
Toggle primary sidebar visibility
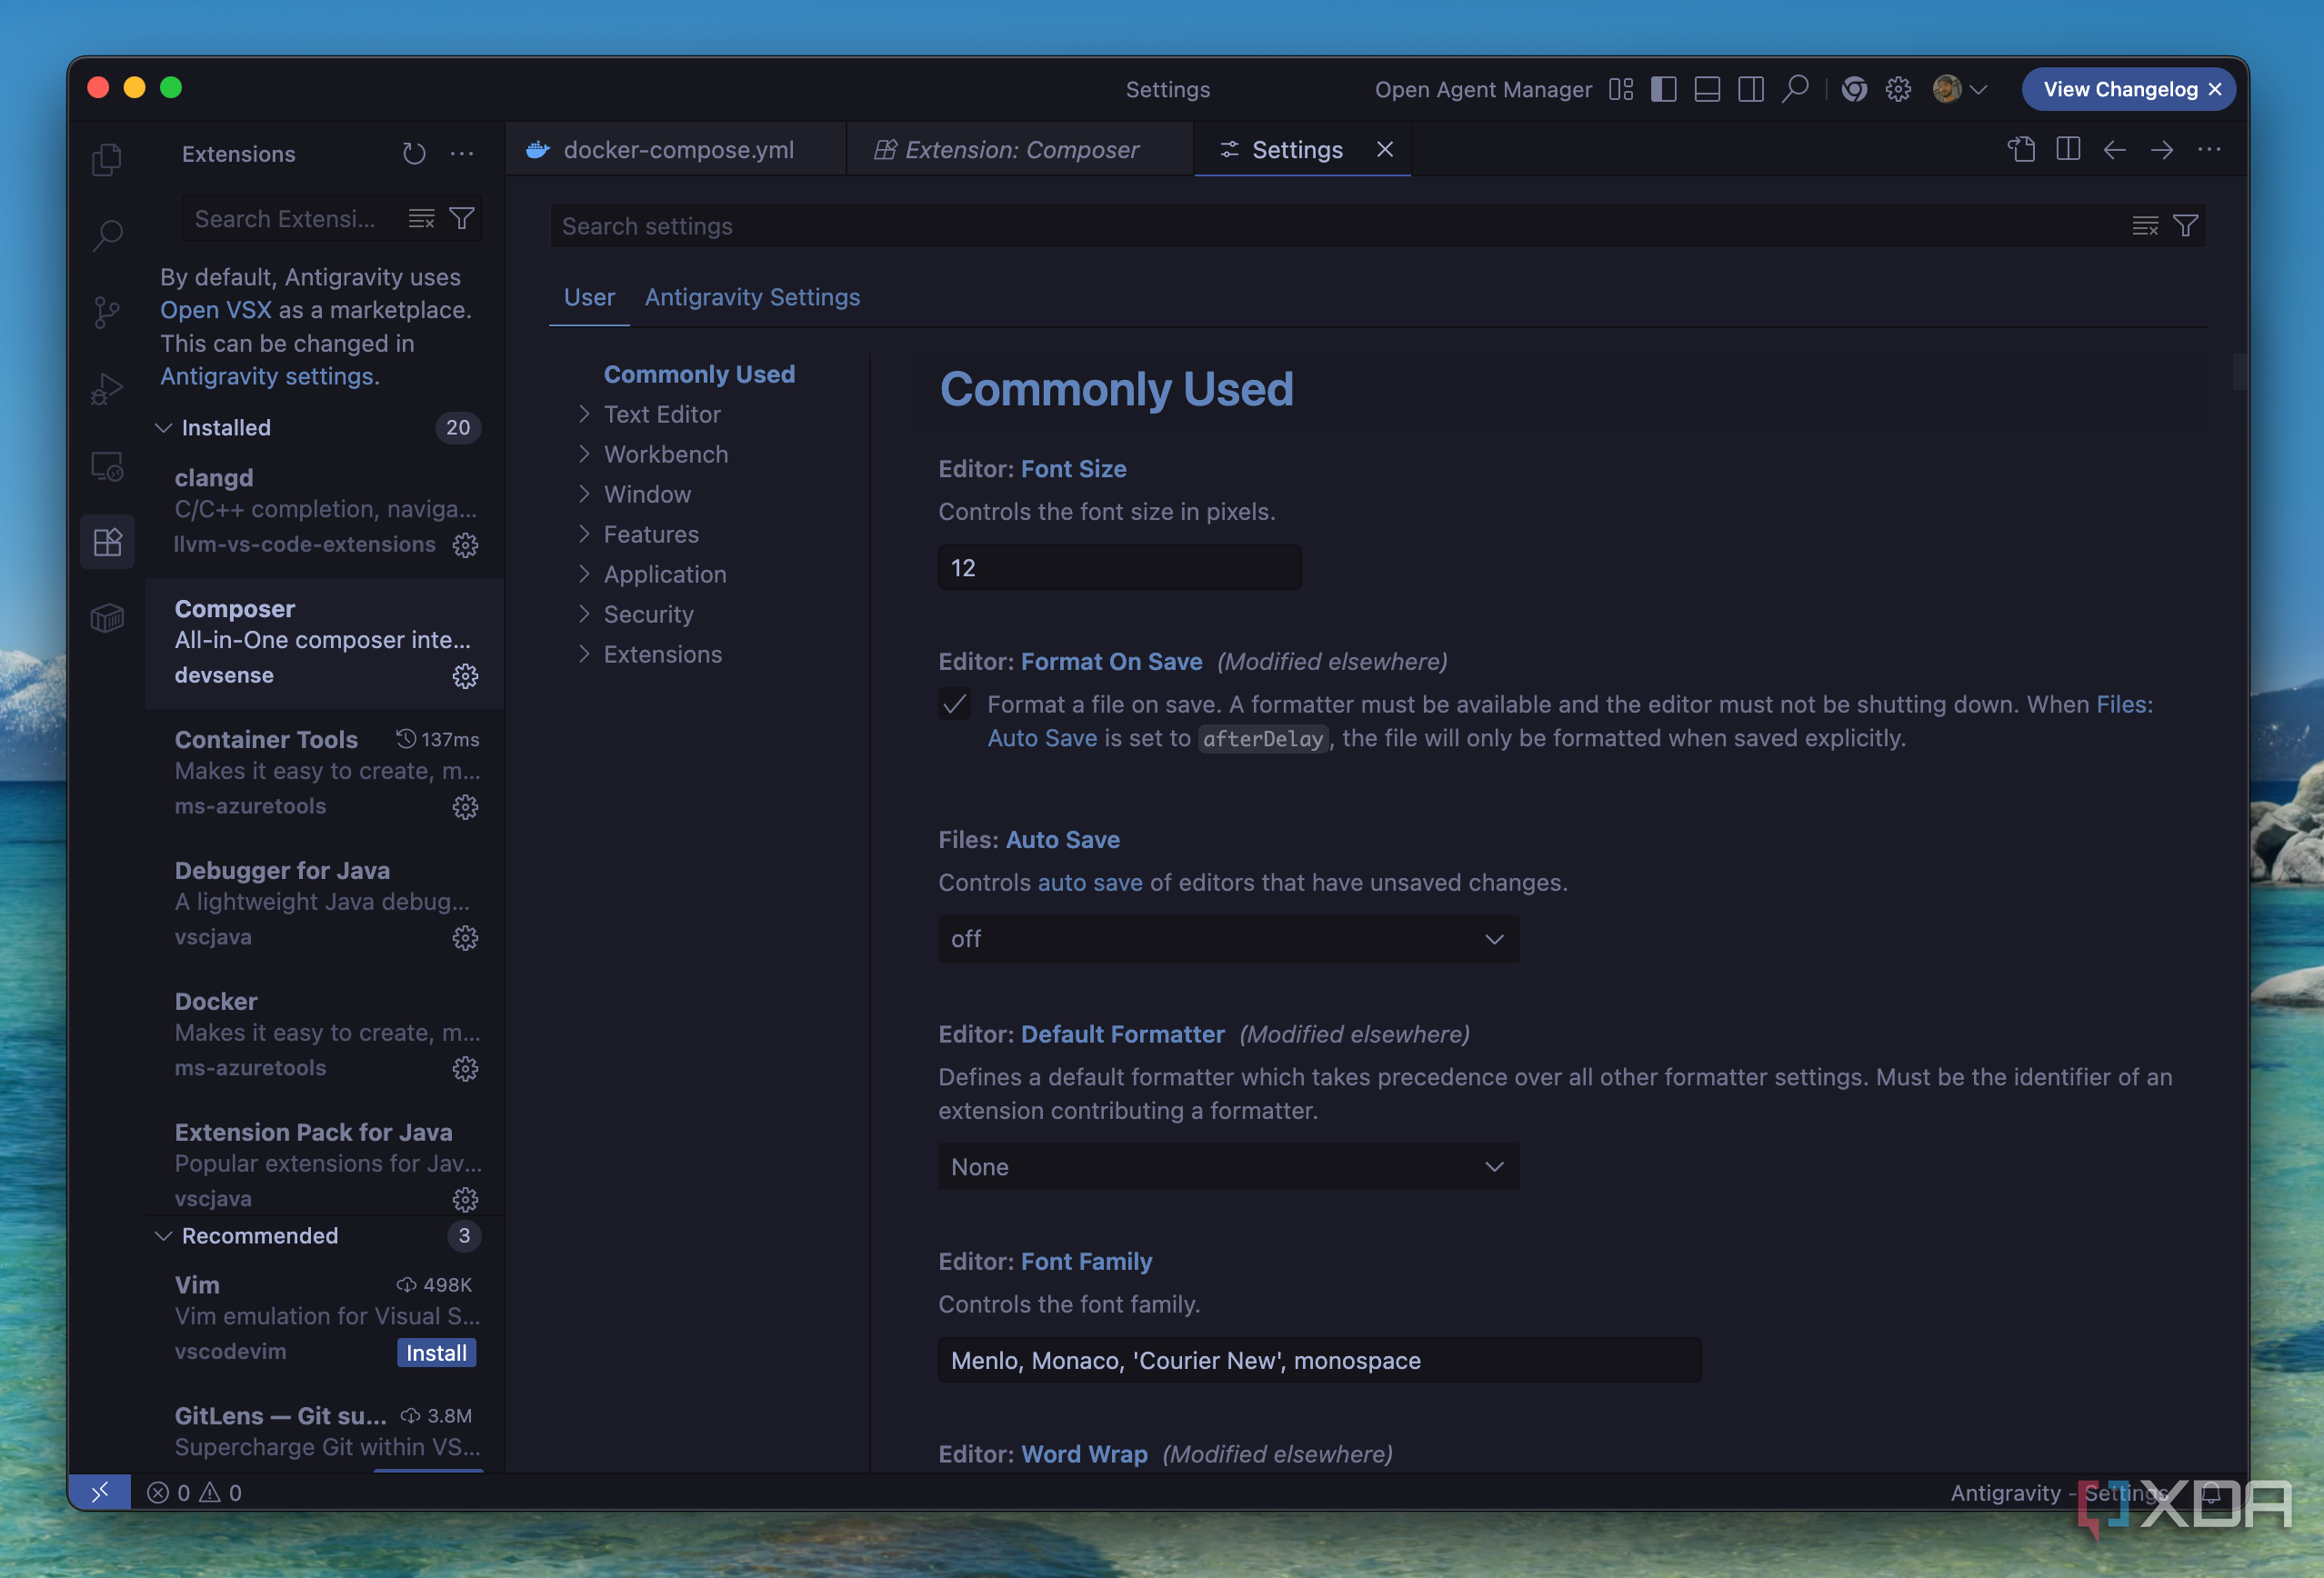pos(1664,89)
